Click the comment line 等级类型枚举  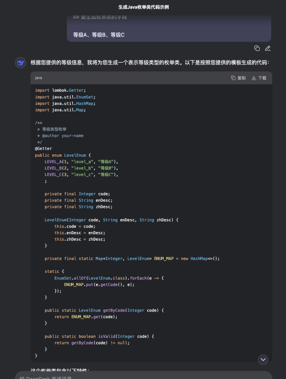point(52,129)
